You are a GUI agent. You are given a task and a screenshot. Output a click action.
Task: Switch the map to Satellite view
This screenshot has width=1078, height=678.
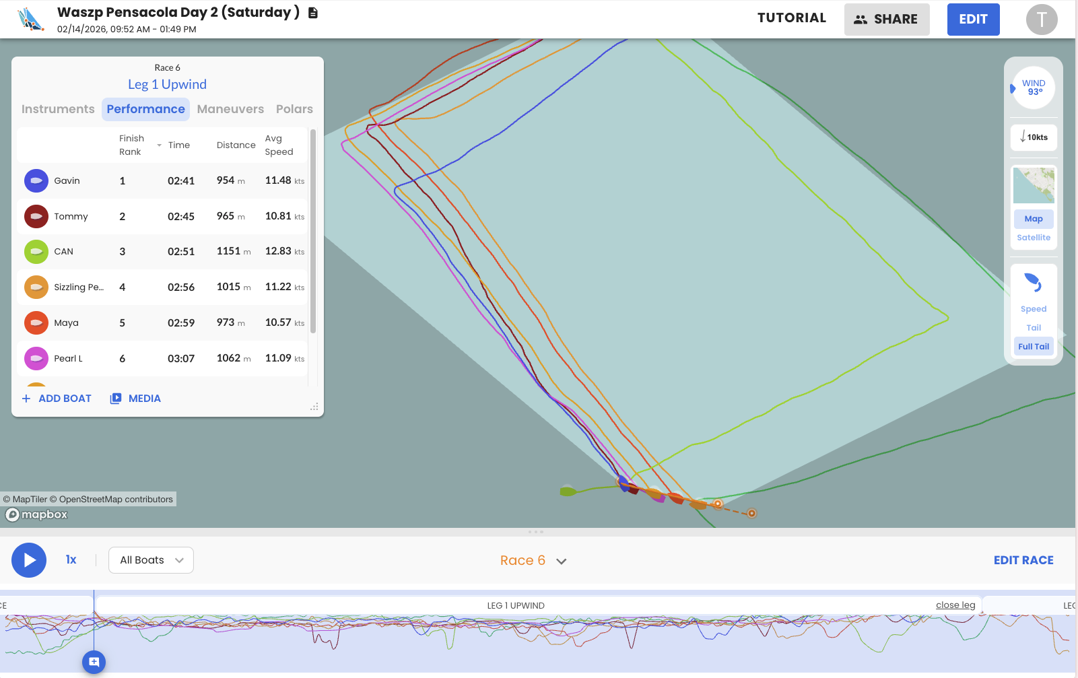pyautogui.click(x=1033, y=238)
